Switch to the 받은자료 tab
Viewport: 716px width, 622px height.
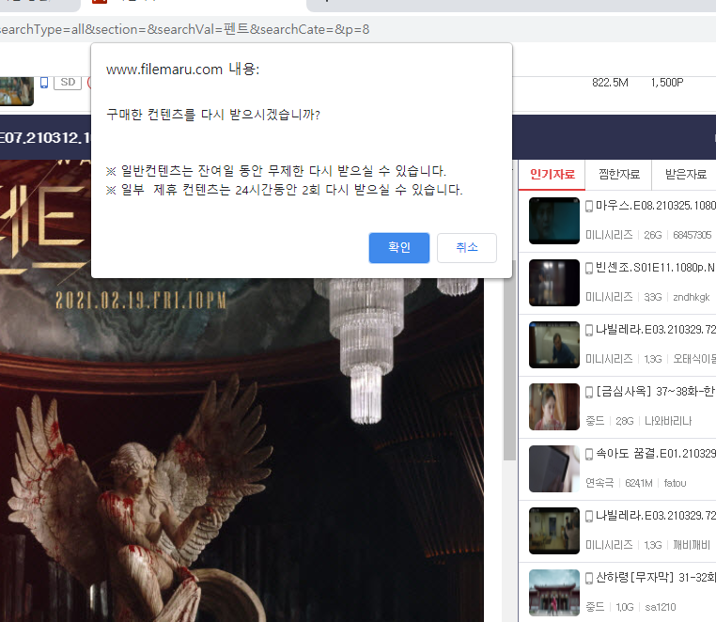click(685, 175)
